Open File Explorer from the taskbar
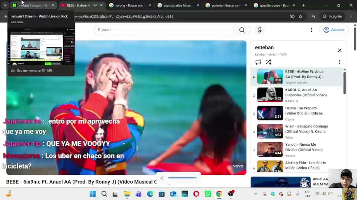Viewport: 357px width, 200px height. [x=127, y=194]
